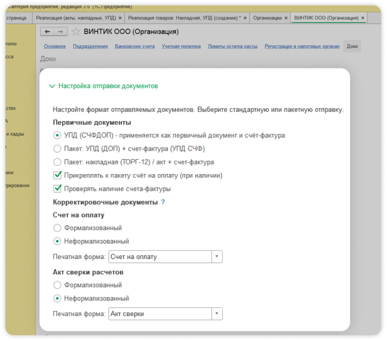Select УПД (СЧФДОП) radio option
Image resolution: width=387 pixels, height=341 pixels.
pyautogui.click(x=58, y=136)
